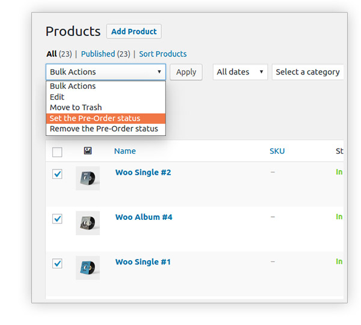The height and width of the screenshot is (325, 361).
Task: Select Remove the Pre-Order status option
Action: [106, 129]
